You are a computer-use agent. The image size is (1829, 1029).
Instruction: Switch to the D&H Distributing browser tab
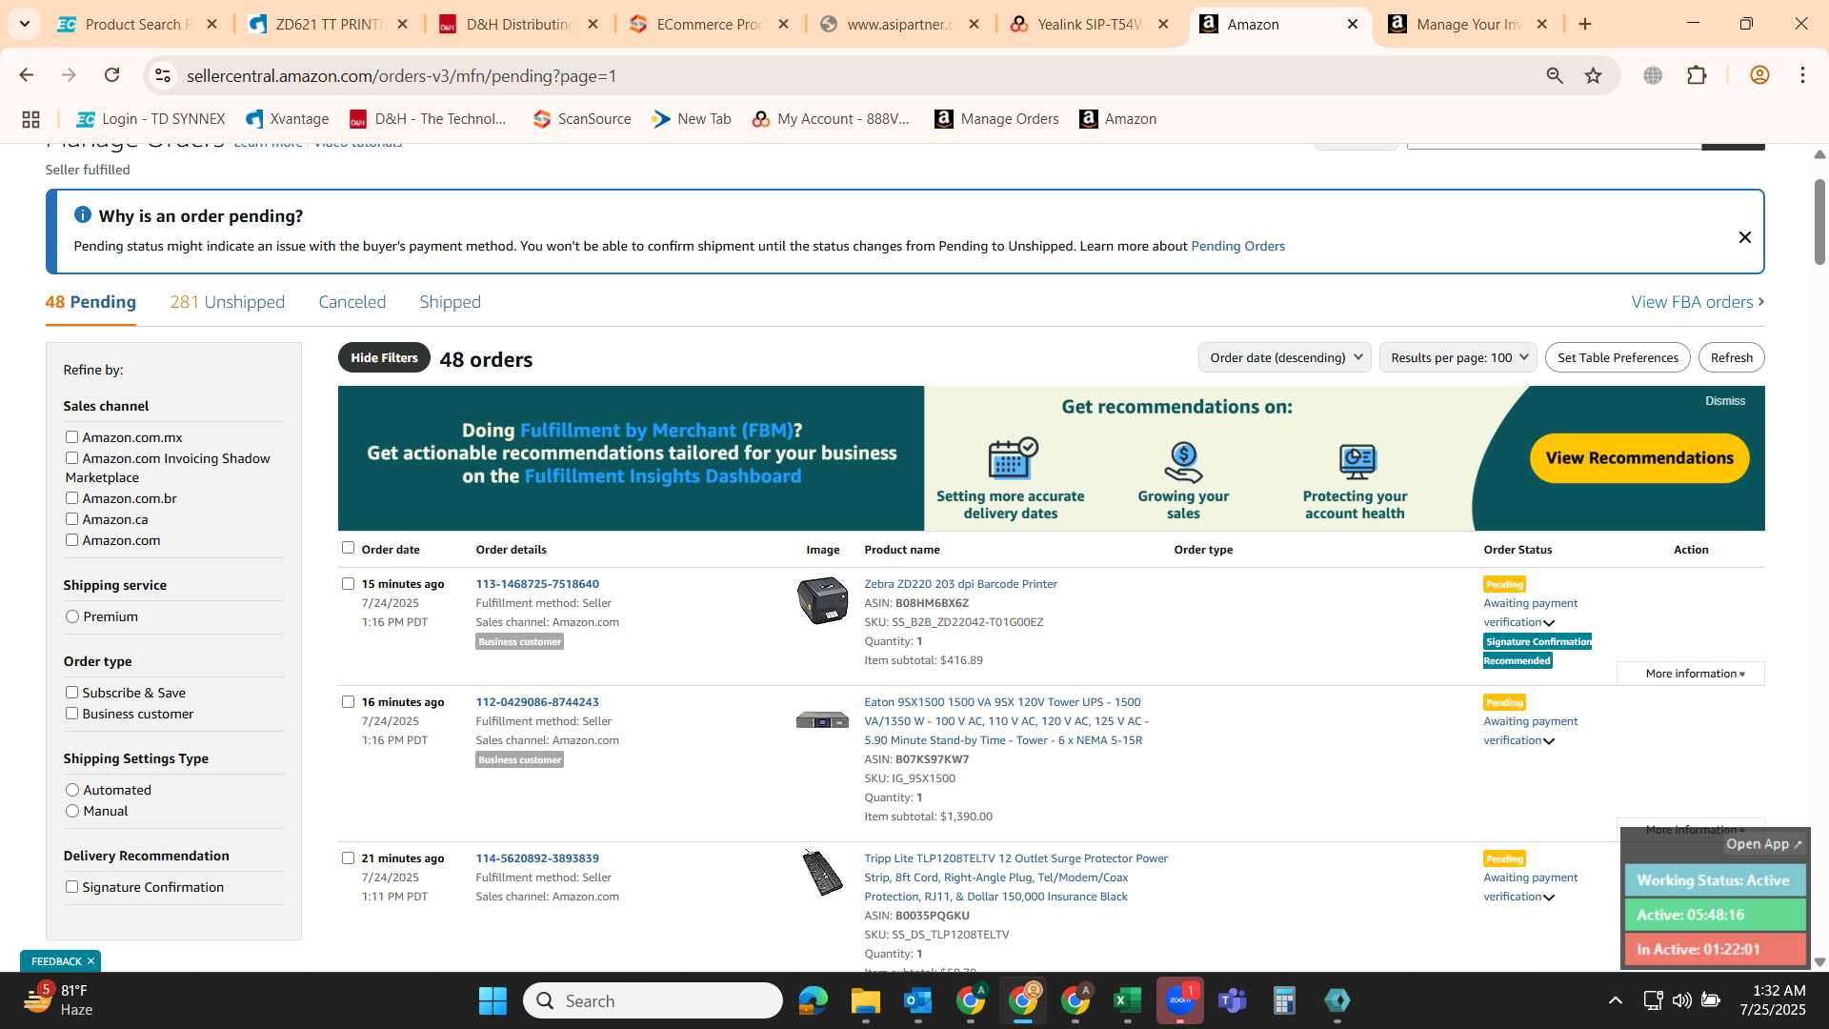pyautogui.click(x=517, y=24)
